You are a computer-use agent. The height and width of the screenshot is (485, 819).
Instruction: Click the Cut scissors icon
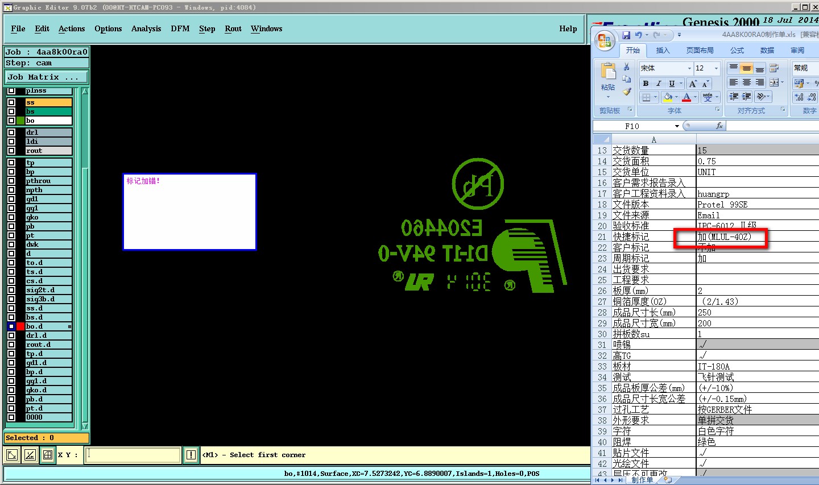(627, 67)
